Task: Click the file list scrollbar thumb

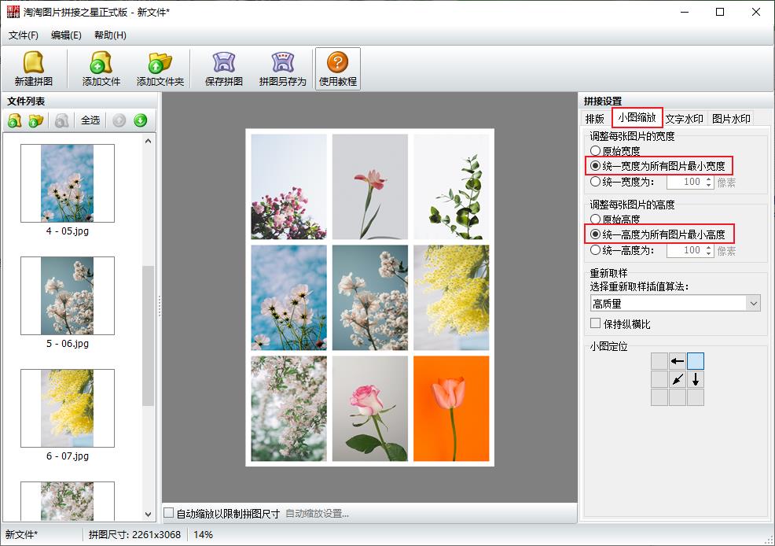Action: (149, 336)
